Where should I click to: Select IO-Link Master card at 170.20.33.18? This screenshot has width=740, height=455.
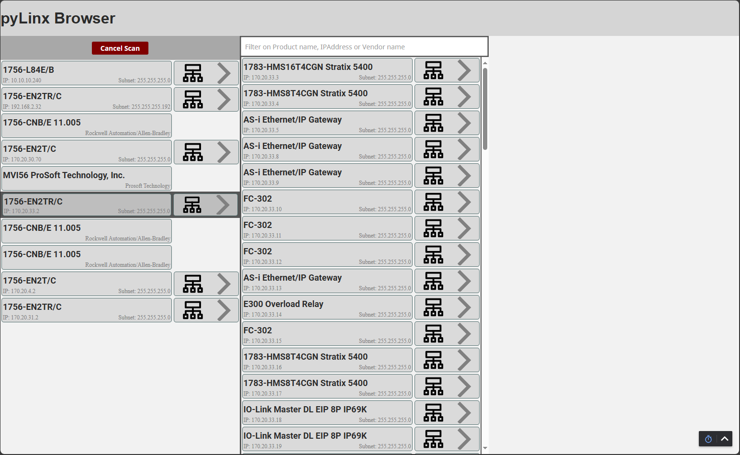pyautogui.click(x=327, y=413)
